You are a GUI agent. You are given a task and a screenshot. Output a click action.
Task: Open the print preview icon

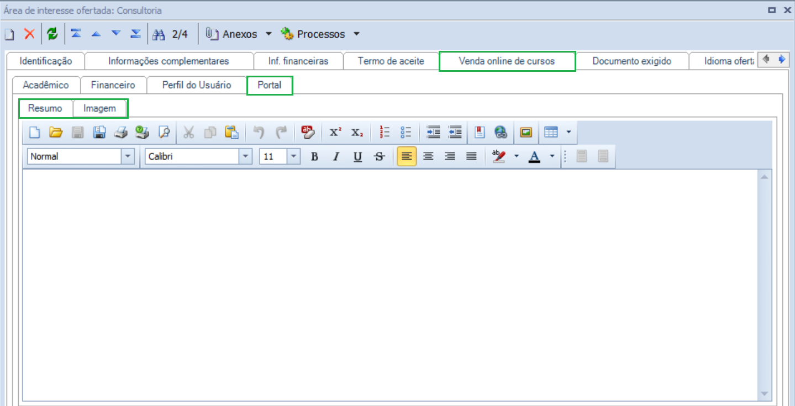tap(164, 132)
